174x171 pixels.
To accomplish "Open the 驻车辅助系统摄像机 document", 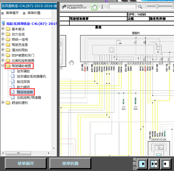I will 31,76.
